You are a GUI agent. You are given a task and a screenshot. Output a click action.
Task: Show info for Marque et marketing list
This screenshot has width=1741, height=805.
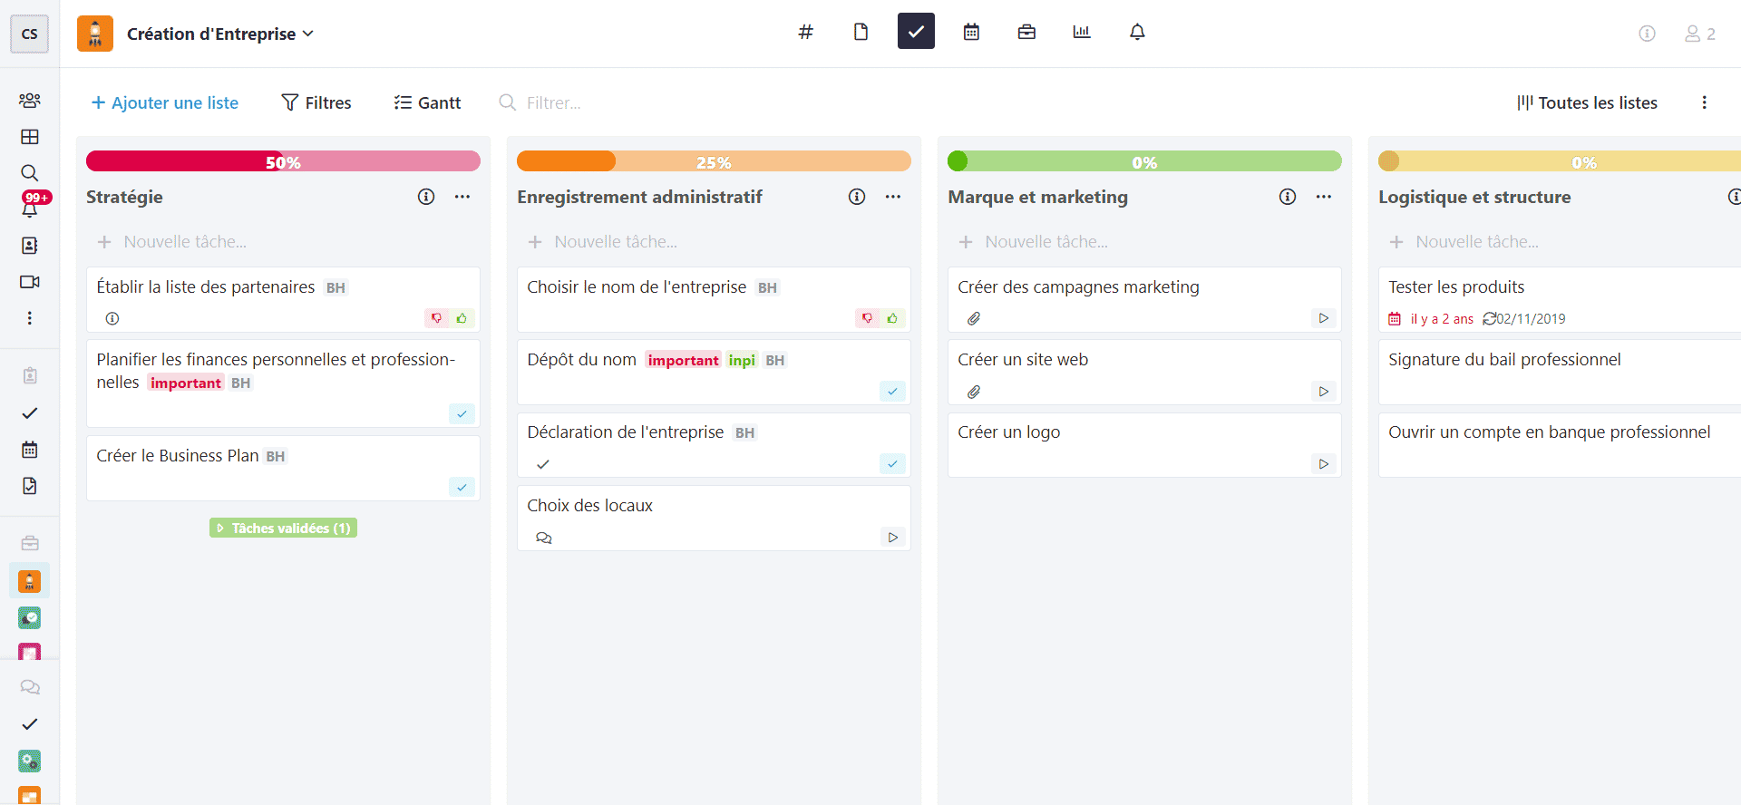click(1288, 197)
